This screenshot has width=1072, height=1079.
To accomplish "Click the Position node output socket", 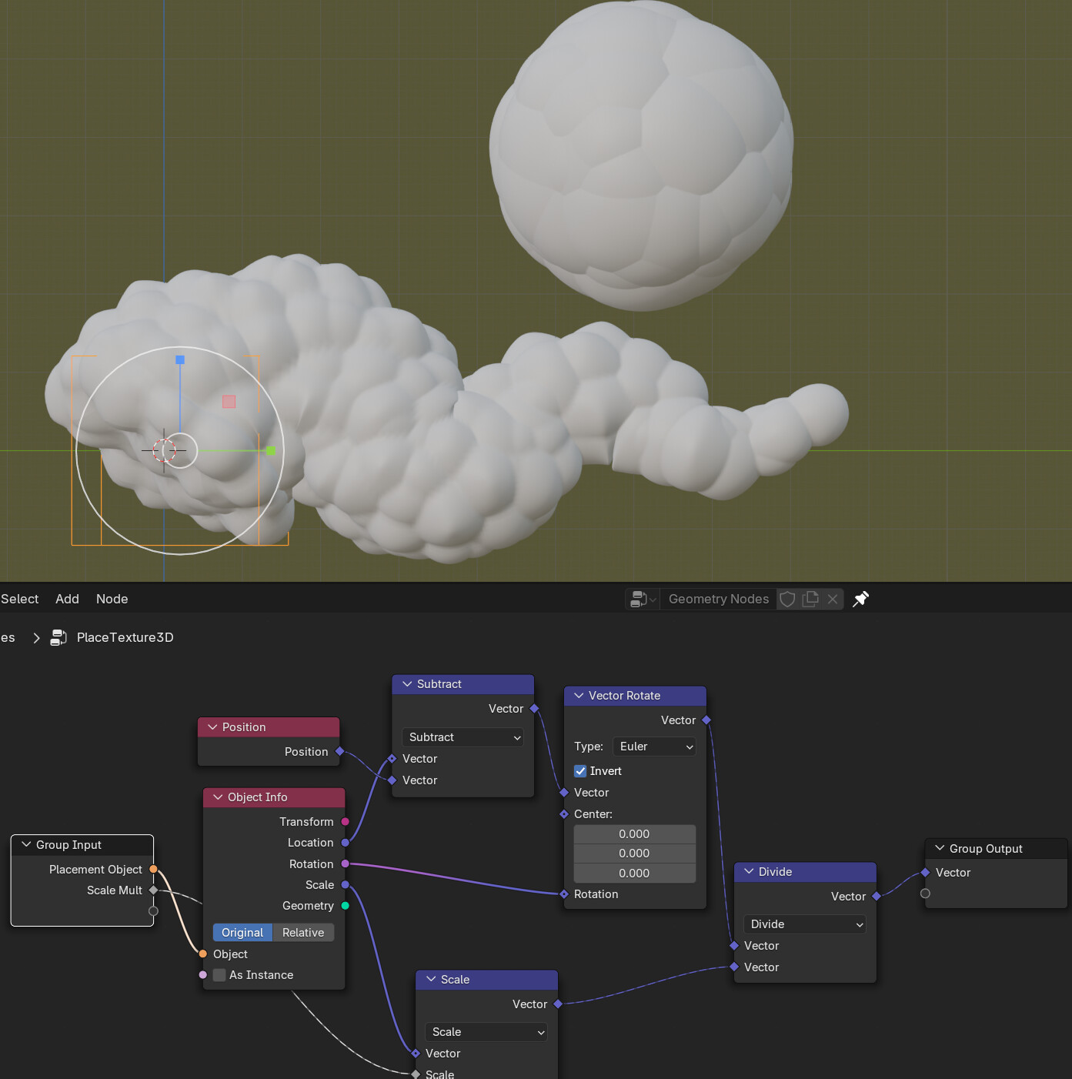I will click(x=339, y=751).
